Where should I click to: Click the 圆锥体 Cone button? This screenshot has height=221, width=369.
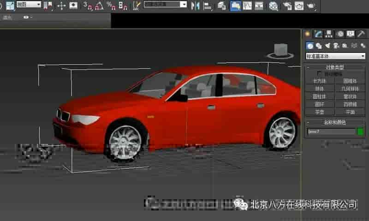(350, 81)
